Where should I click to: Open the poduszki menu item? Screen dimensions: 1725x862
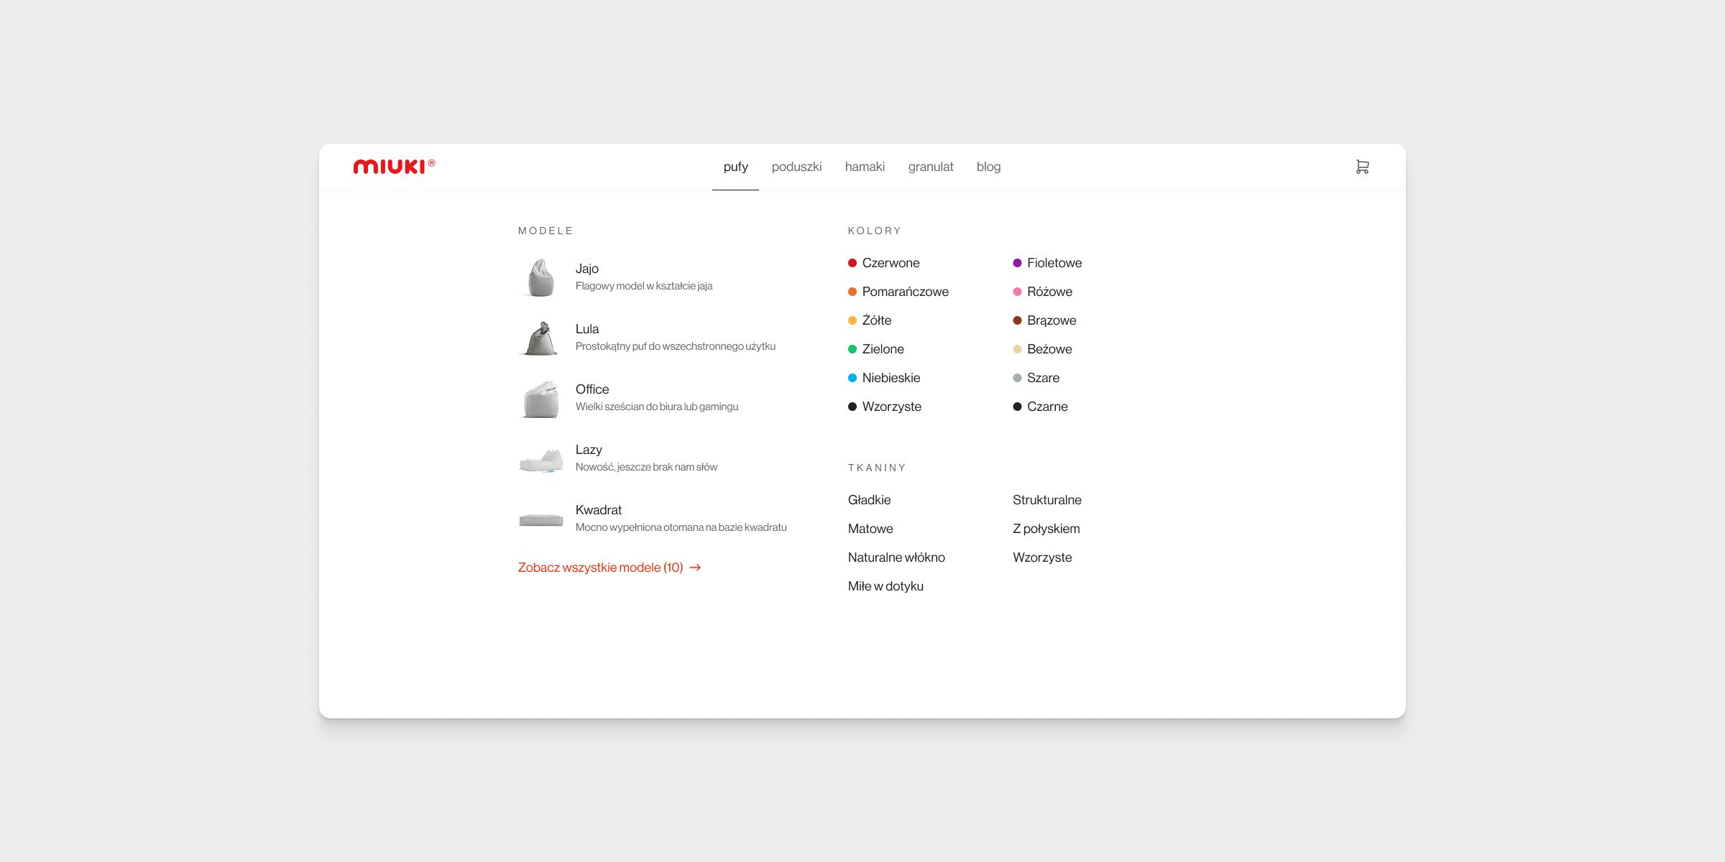click(x=796, y=167)
